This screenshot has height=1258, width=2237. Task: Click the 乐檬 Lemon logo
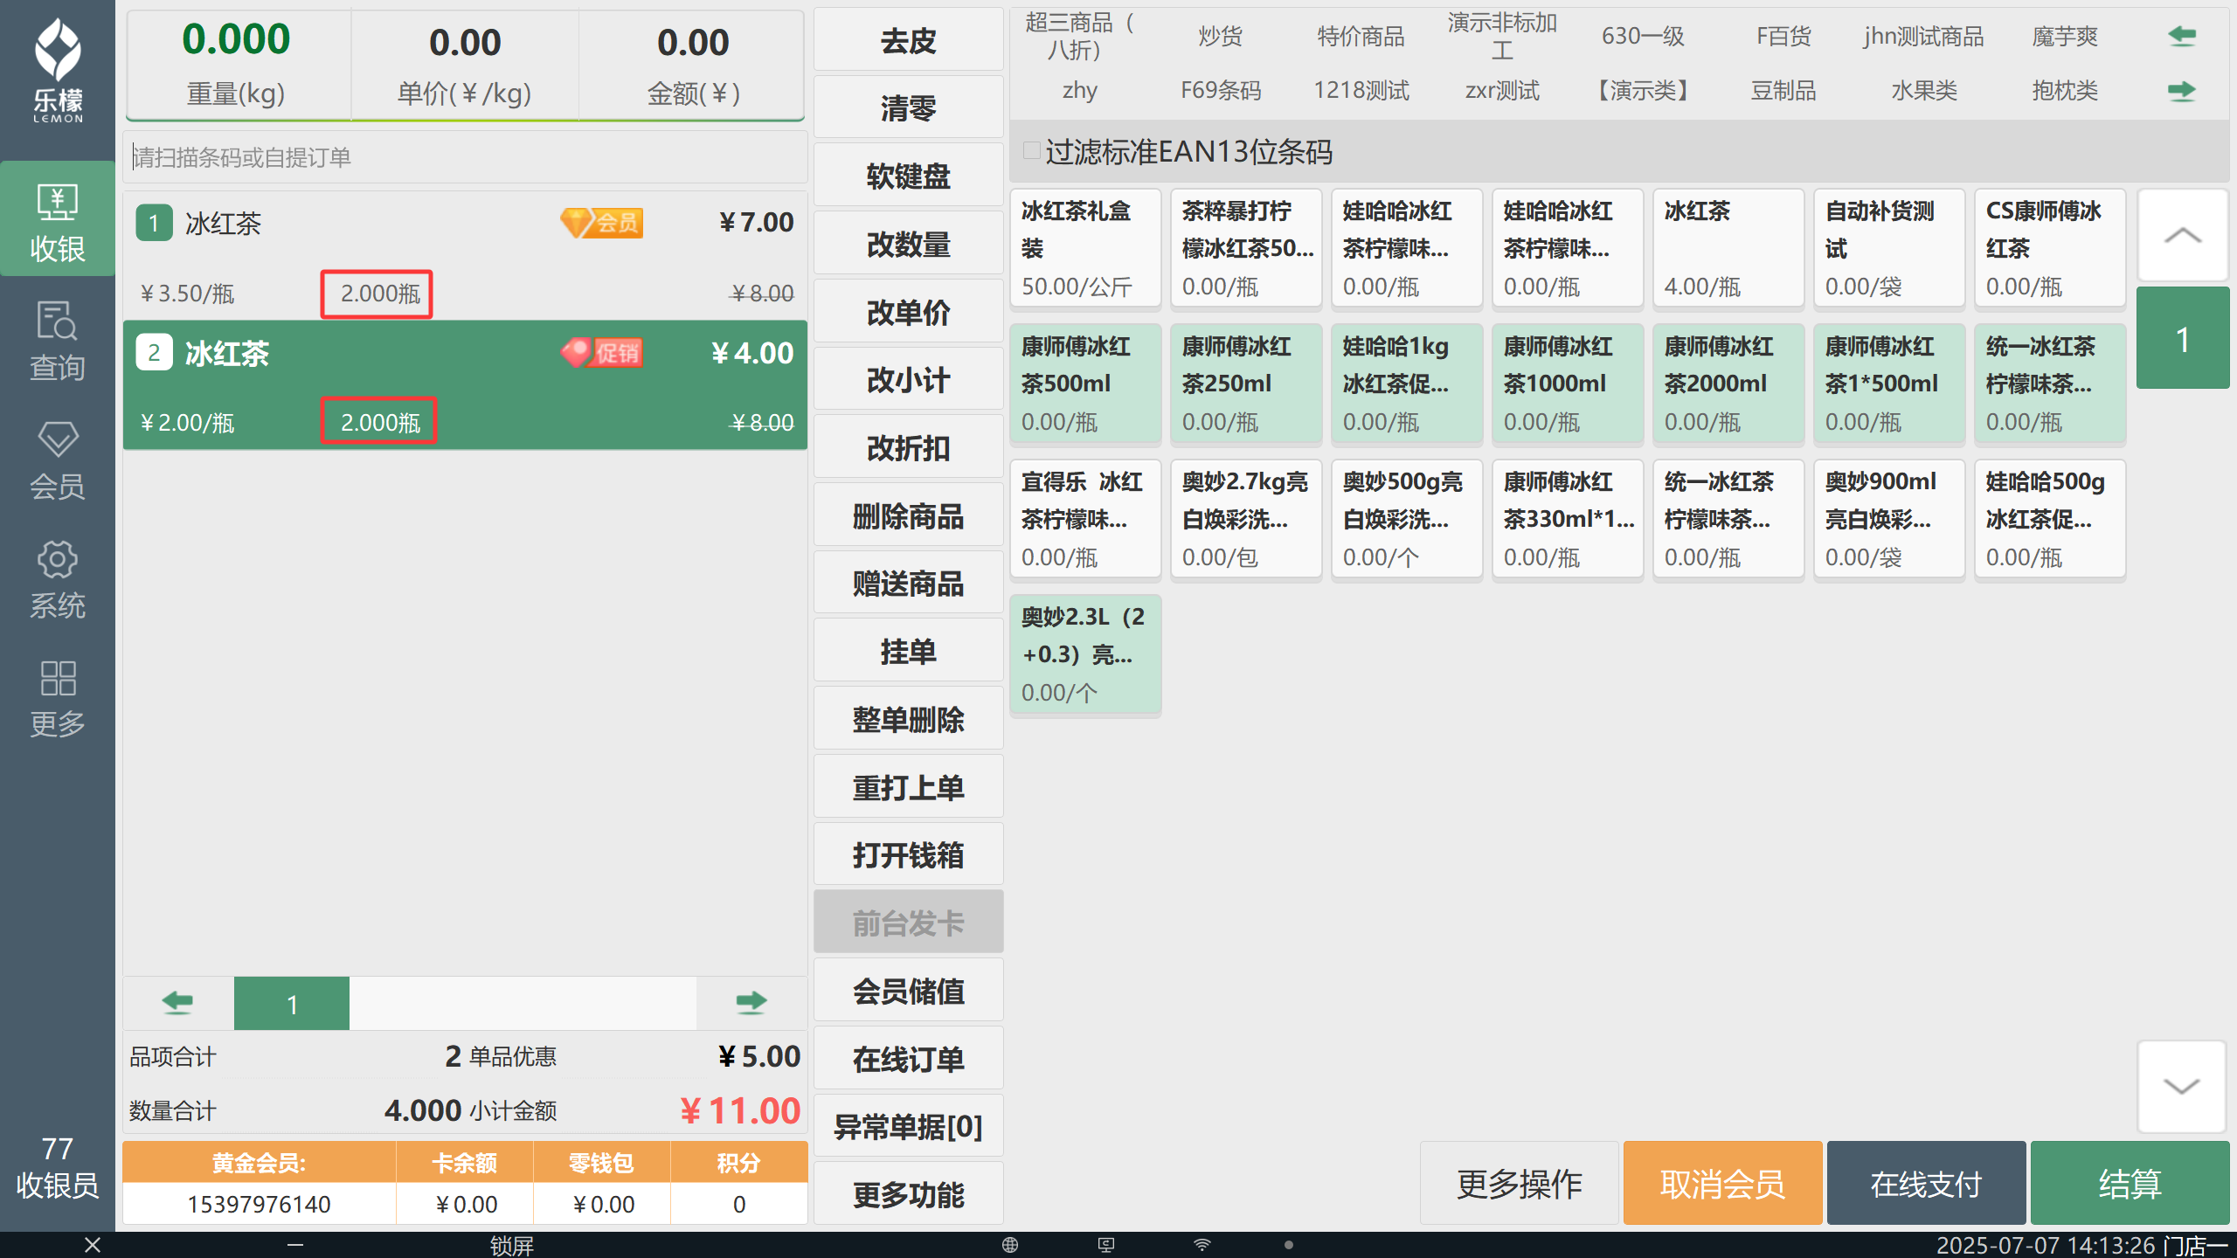(58, 70)
